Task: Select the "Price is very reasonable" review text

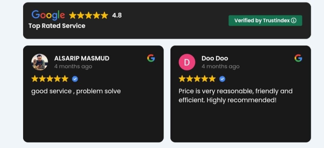Action: [x=235, y=96]
